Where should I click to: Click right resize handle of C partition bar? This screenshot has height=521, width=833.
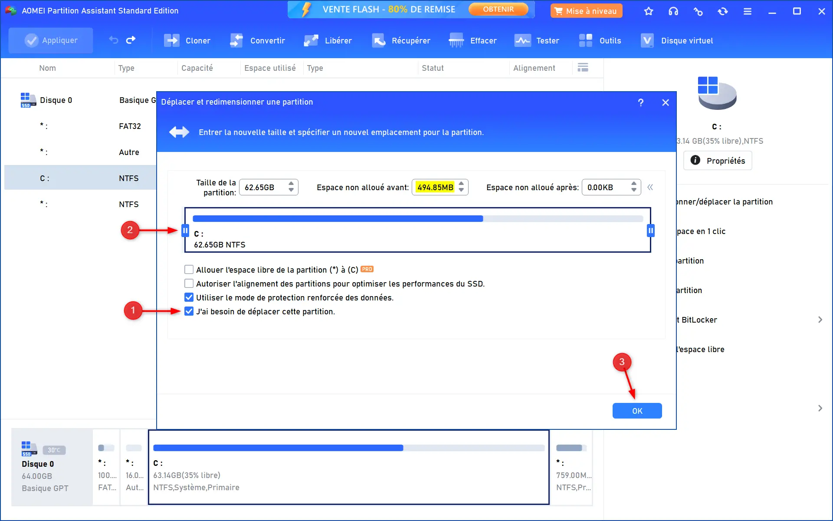[651, 230]
